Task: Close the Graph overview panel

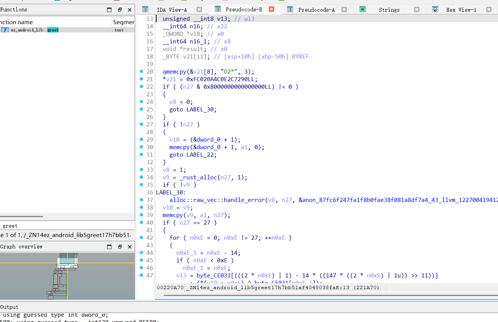Action: (130, 247)
